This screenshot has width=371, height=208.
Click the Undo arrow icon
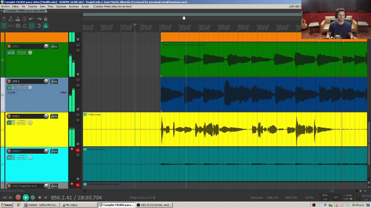(x=32, y=19)
